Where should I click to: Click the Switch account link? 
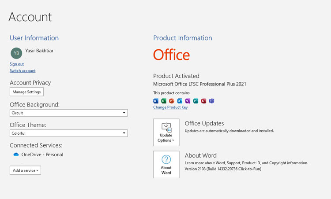(x=23, y=71)
